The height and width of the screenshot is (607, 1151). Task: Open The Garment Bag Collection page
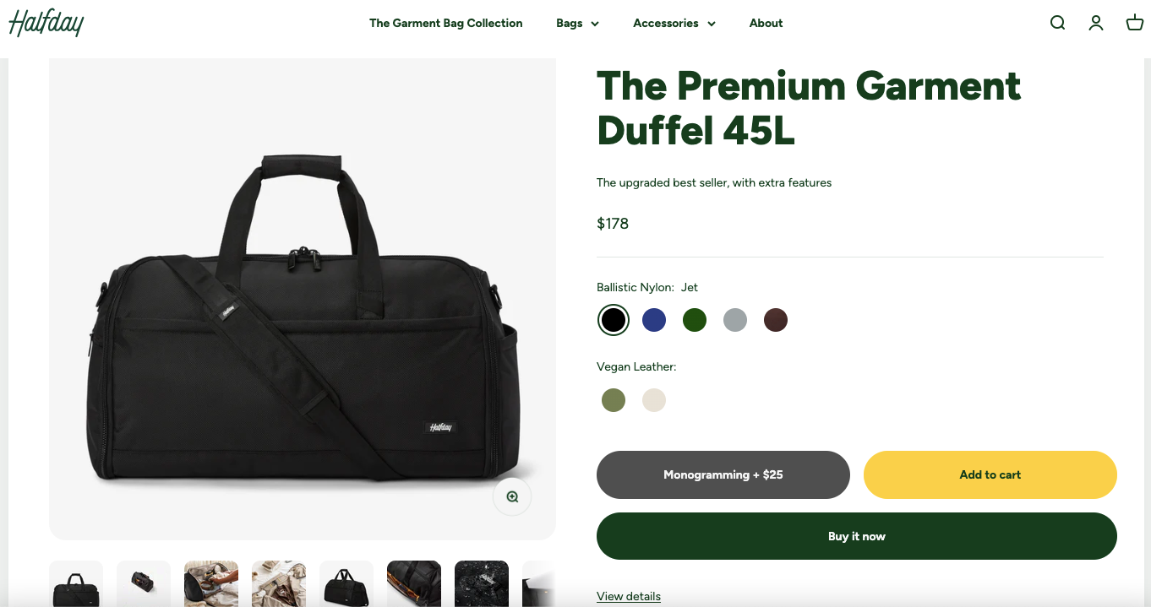click(446, 23)
